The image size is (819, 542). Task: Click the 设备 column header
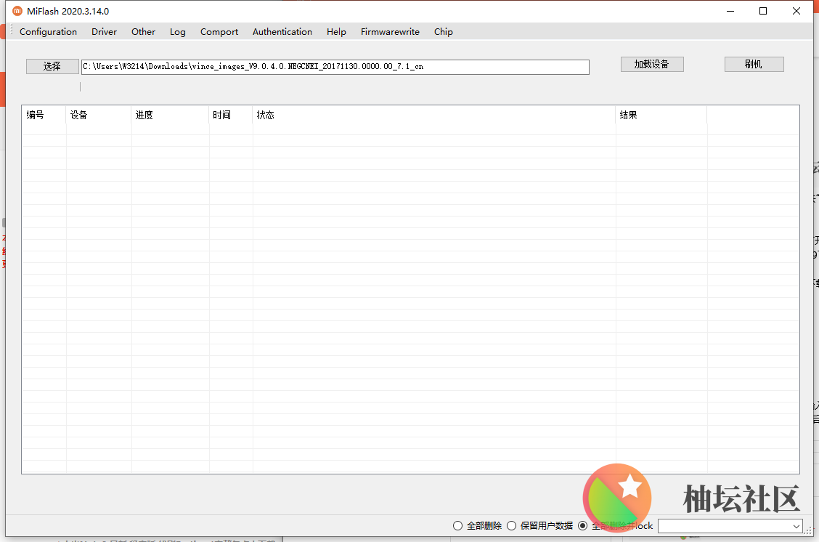pos(99,115)
